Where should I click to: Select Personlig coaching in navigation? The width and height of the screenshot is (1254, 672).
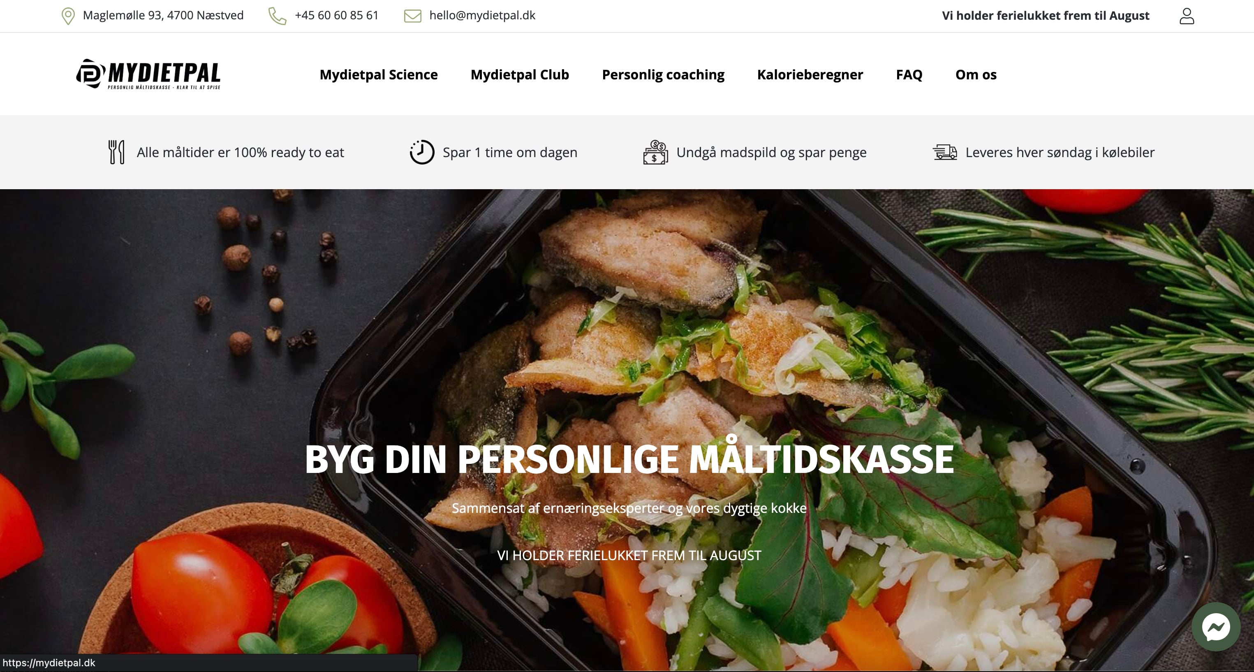pos(663,74)
